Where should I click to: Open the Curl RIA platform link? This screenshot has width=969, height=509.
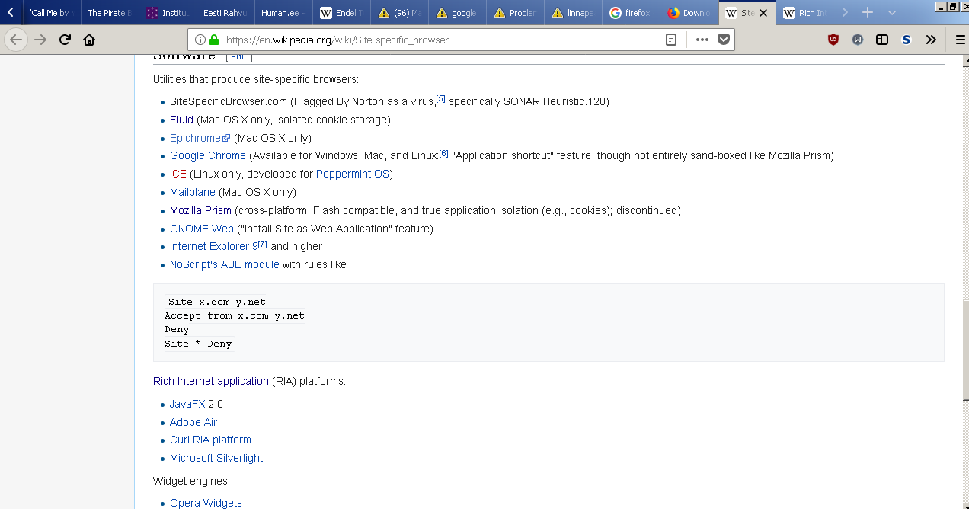(x=210, y=440)
